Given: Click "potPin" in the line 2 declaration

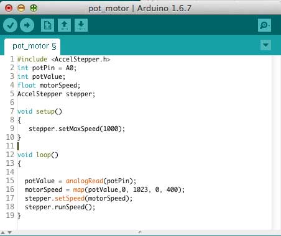Looking at the screenshot, I should pos(44,68).
